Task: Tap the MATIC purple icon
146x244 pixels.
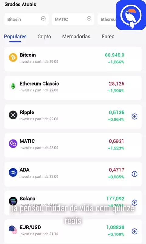Action: coord(13,144)
